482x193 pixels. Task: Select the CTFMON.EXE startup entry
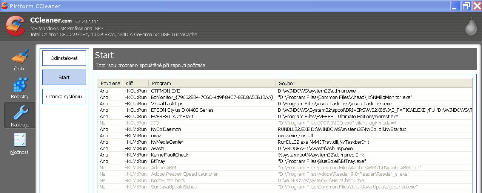tap(285, 91)
